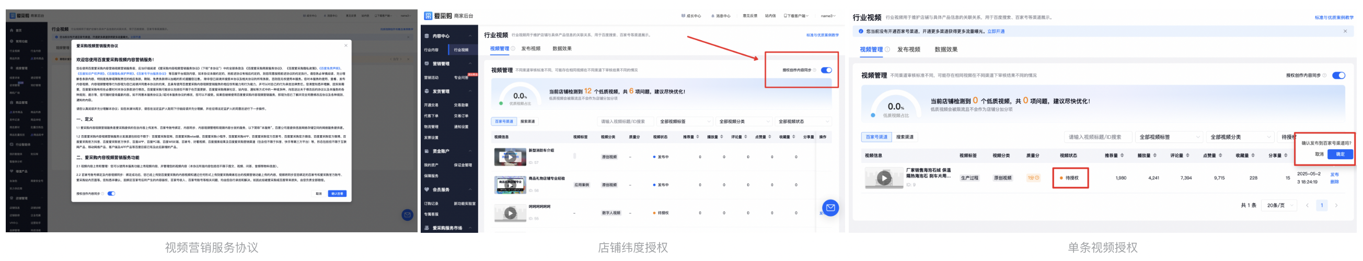Click blue confirm button in agreement dialog
The width and height of the screenshot is (1363, 261).
[337, 193]
